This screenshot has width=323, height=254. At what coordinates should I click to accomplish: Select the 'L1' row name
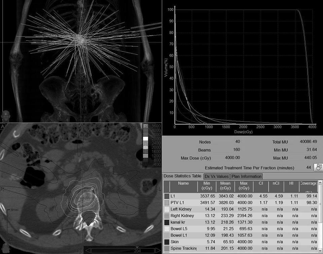click(x=173, y=196)
